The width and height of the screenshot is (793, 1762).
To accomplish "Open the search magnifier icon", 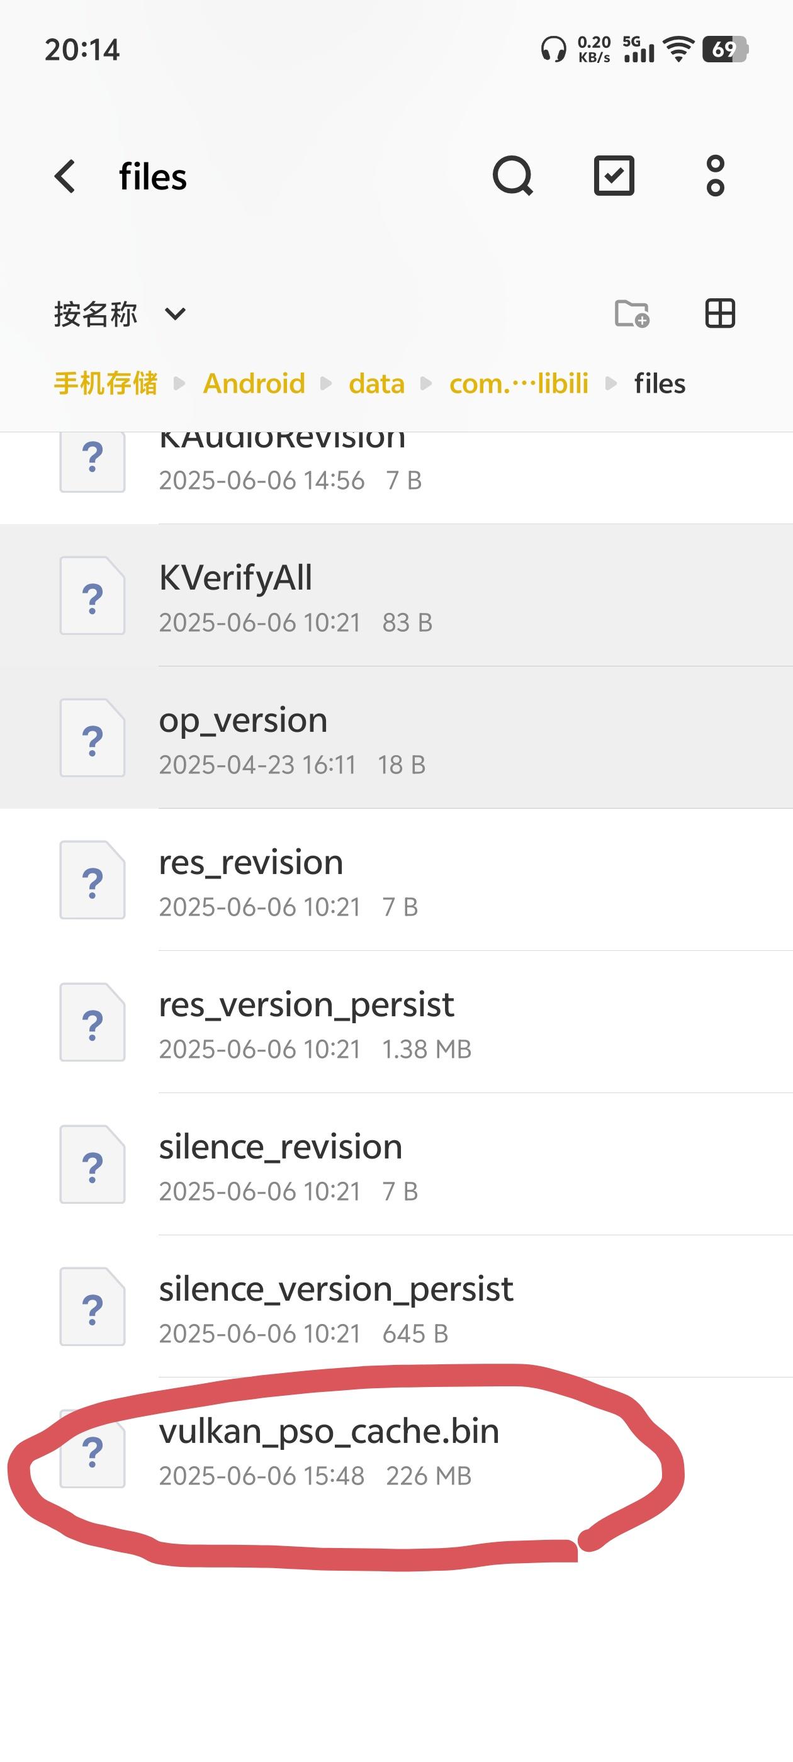I will (512, 176).
